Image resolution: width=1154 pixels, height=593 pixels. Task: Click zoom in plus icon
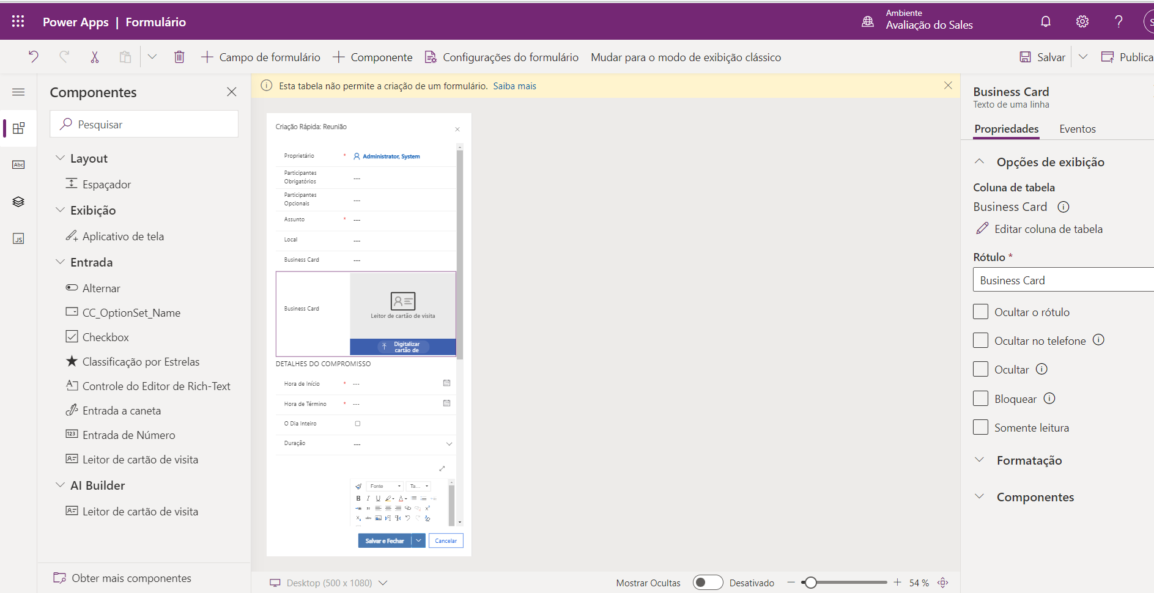pos(897,583)
